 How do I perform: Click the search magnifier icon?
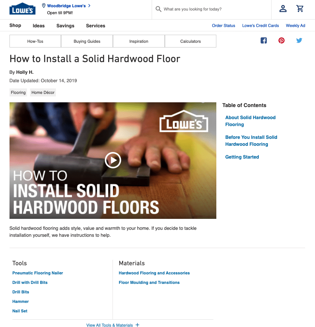click(158, 9)
